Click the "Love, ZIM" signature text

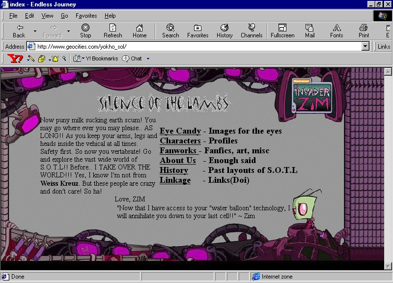[x=130, y=199]
